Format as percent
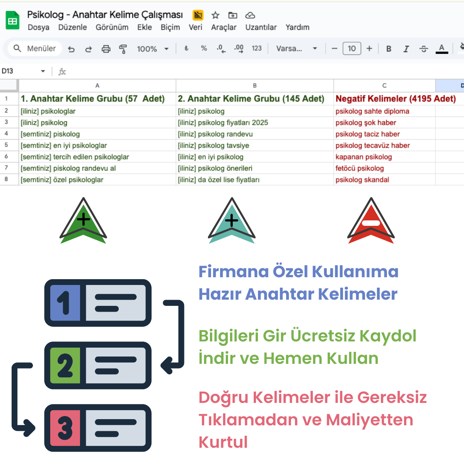 (204, 48)
